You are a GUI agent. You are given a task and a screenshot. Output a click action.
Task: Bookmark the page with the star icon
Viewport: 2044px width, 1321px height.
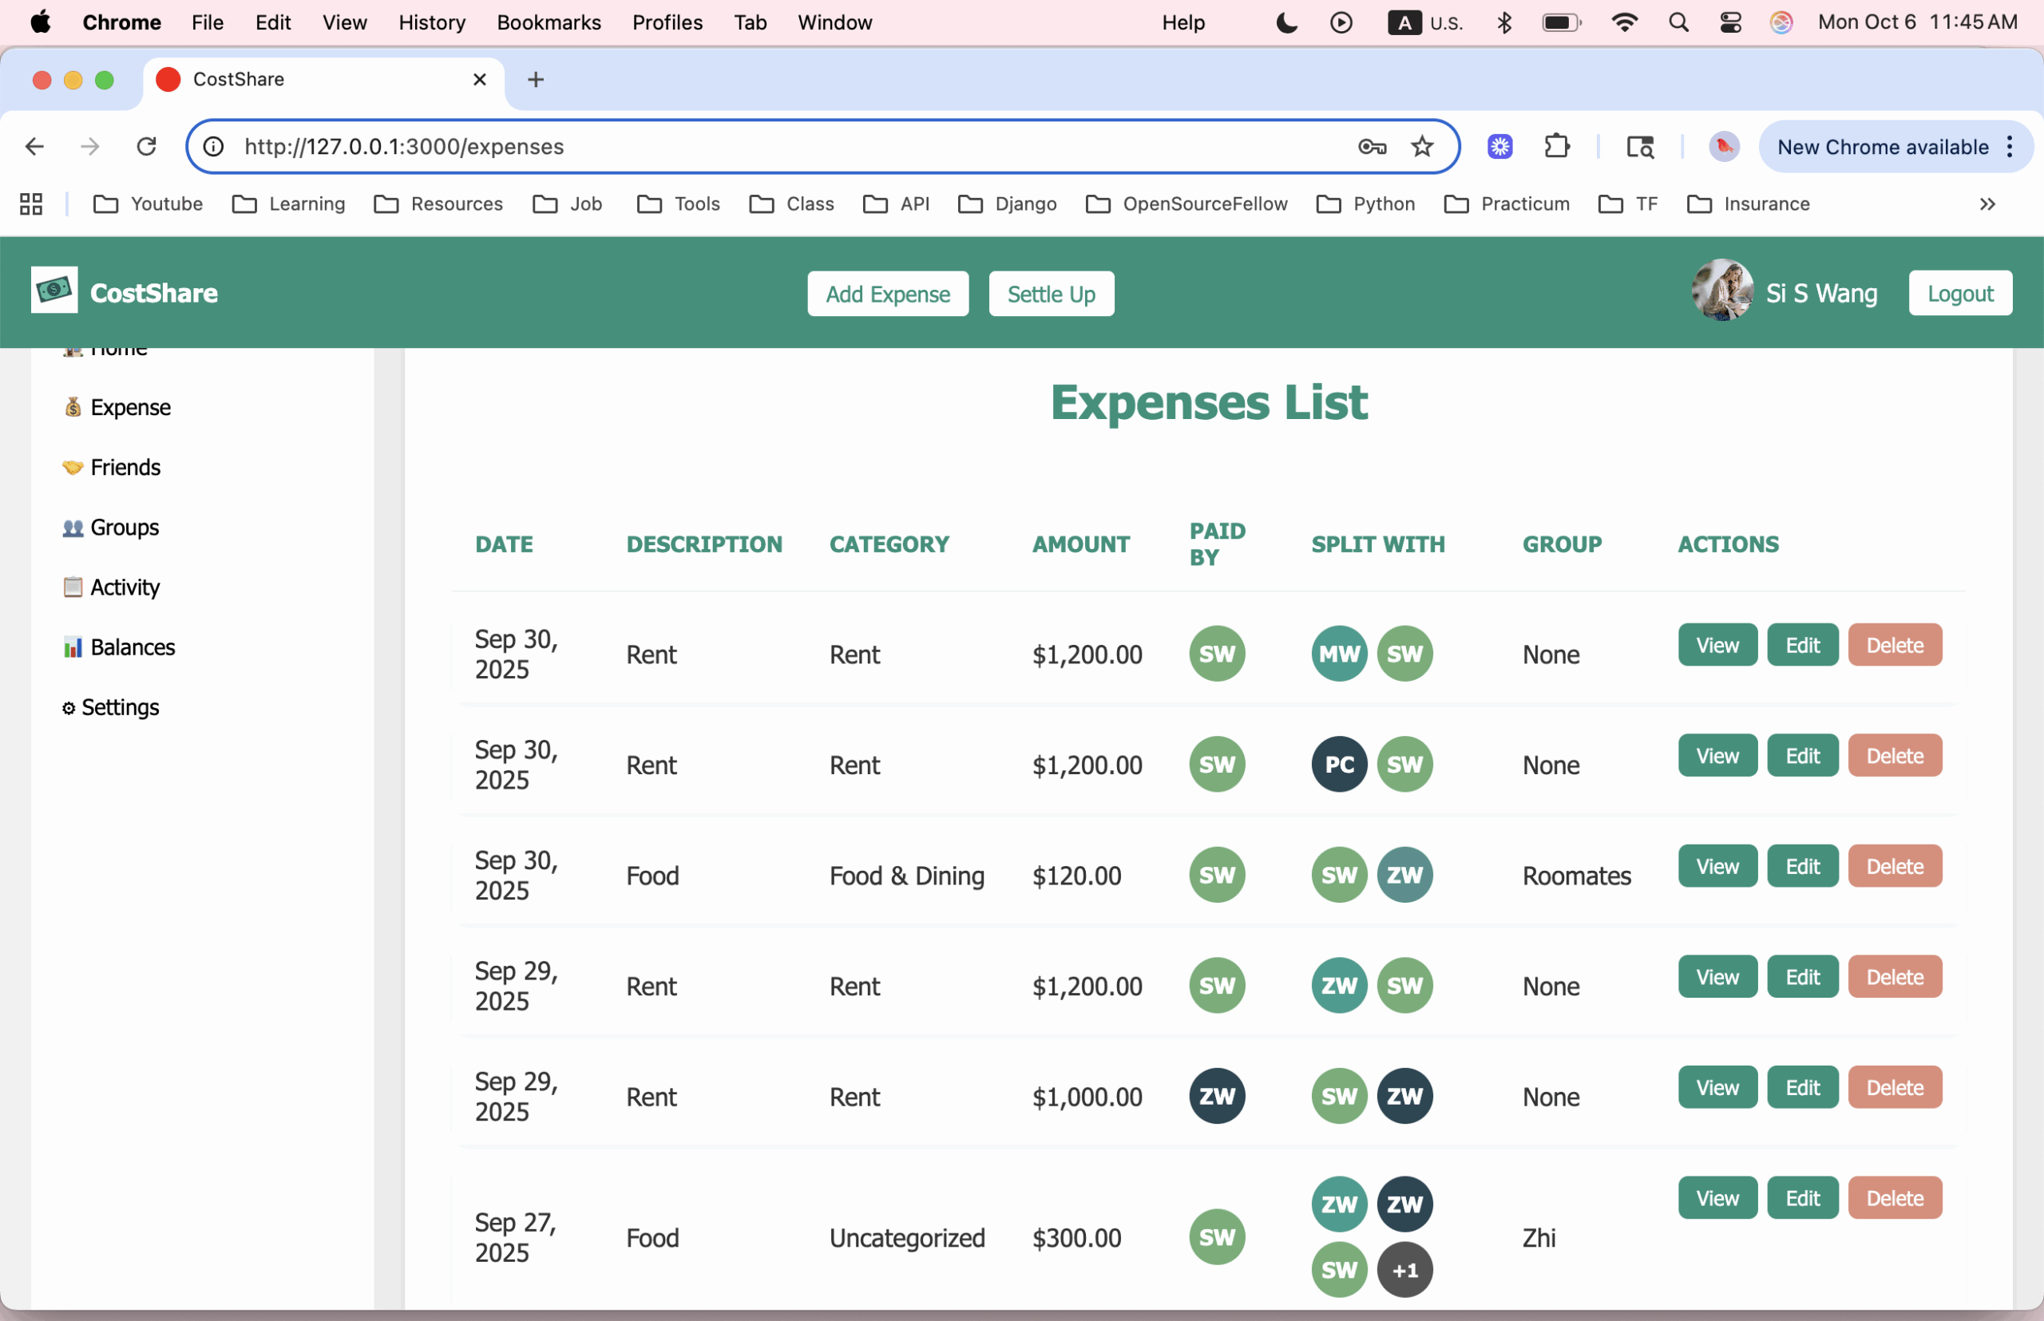(1422, 147)
